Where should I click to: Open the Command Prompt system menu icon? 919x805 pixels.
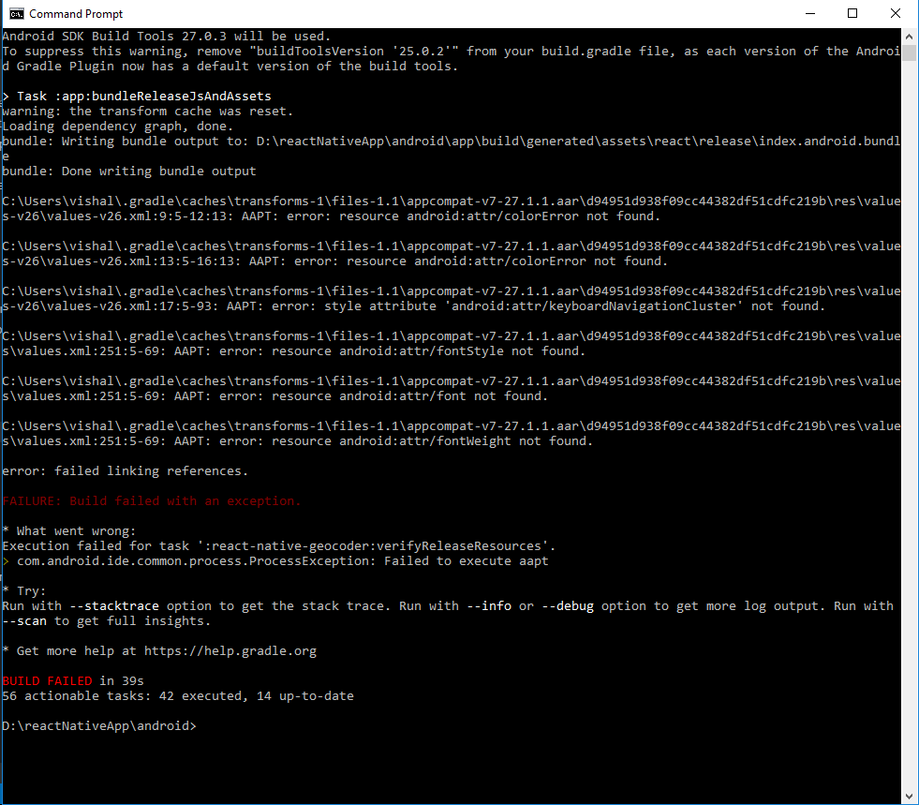17,13
